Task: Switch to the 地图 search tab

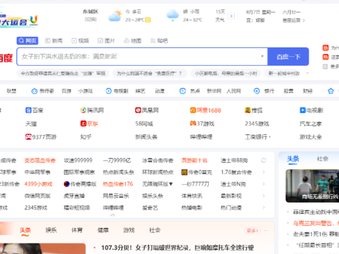Action: [x=133, y=41]
